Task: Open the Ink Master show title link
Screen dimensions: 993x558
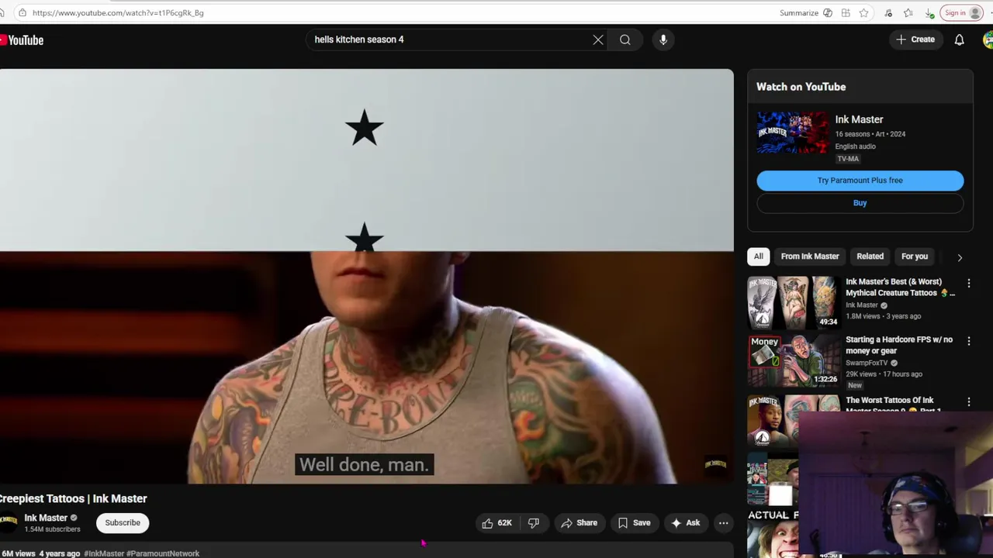Action: point(859,119)
